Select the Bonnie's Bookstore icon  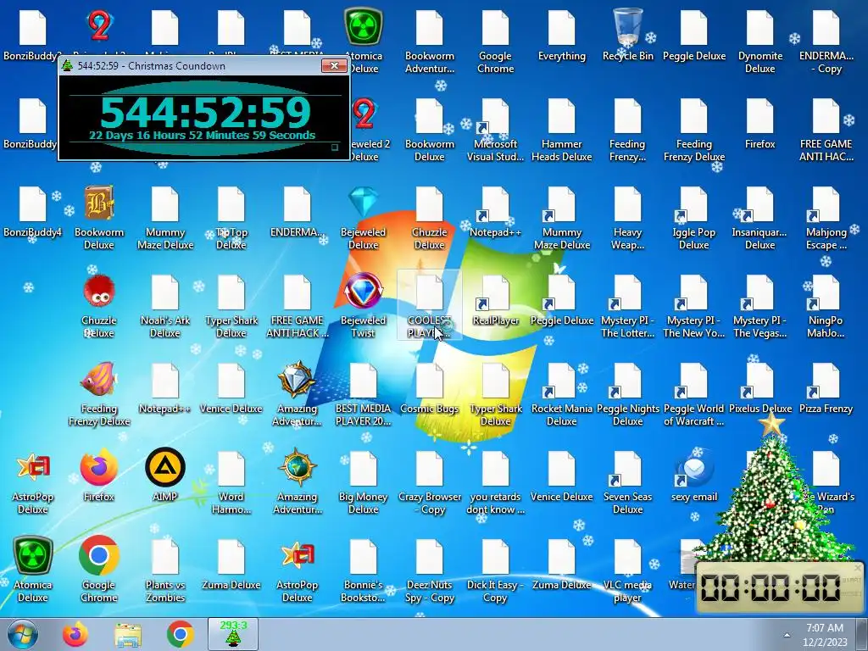(363, 570)
